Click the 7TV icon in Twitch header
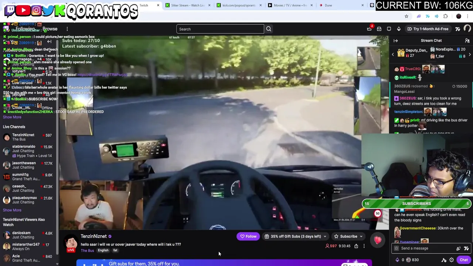The width and height of the screenshot is (473, 266). click(458, 29)
